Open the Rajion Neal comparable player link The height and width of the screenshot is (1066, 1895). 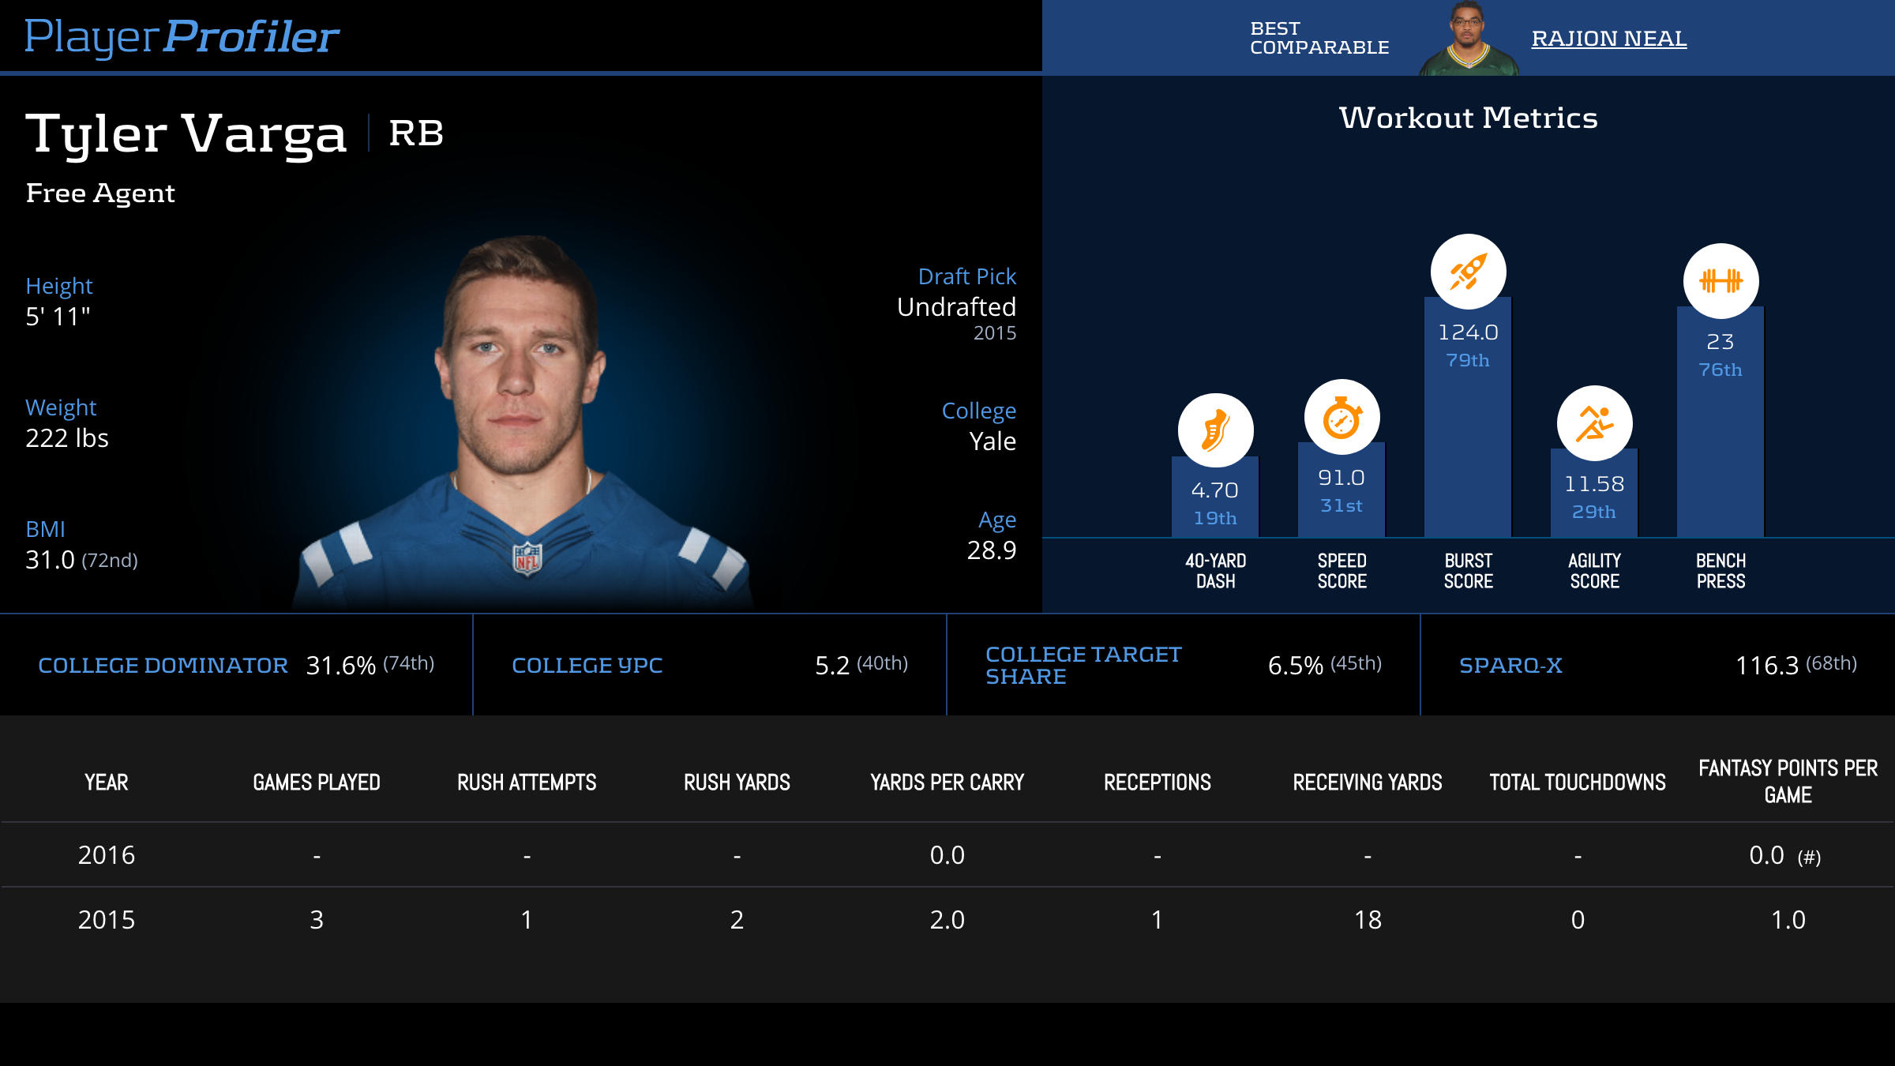[1608, 38]
